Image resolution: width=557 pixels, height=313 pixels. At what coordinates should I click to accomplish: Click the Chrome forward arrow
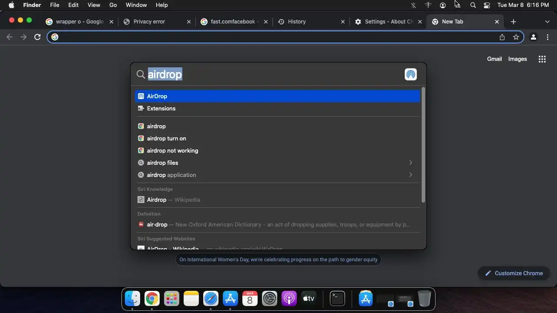tap(23, 37)
